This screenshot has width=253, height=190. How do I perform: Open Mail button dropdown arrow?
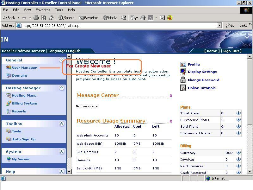tap(137, 18)
